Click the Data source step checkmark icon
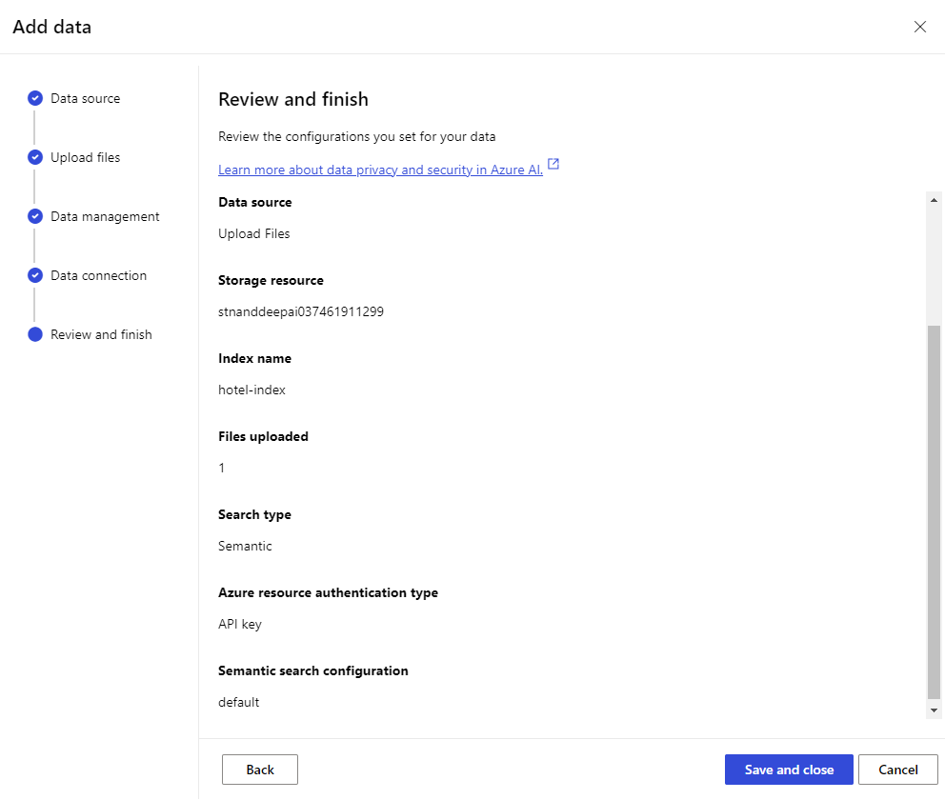This screenshot has width=945, height=800. point(35,98)
